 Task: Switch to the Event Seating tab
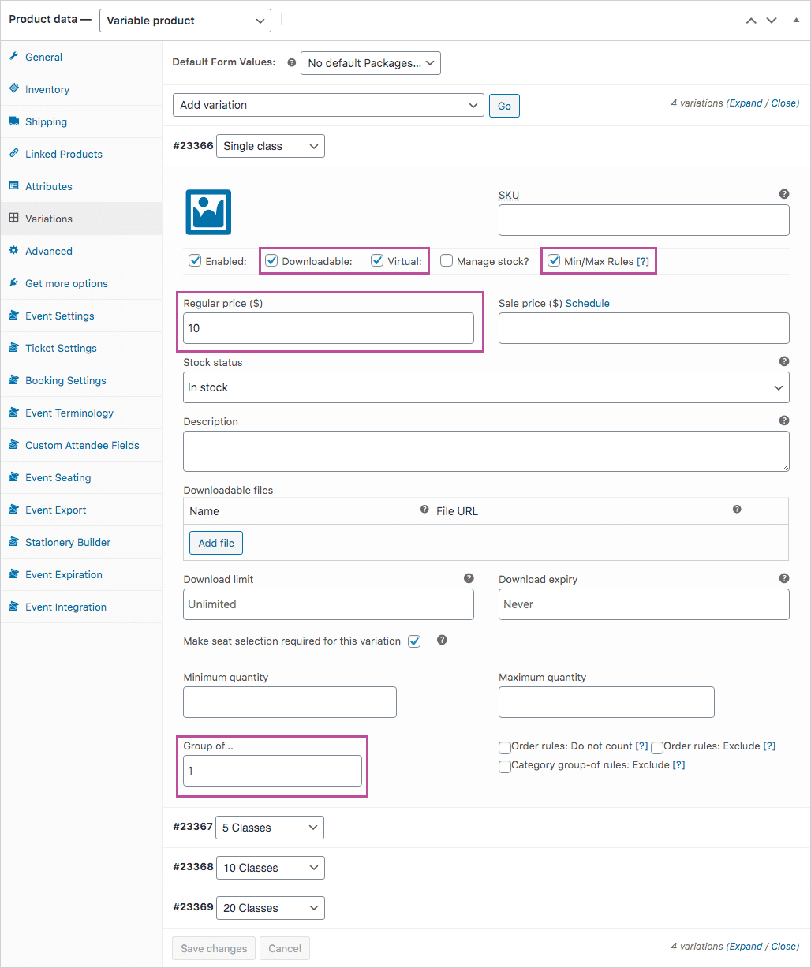(x=58, y=477)
